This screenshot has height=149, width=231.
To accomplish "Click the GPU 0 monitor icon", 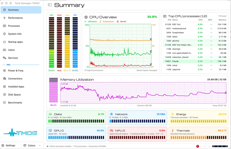I will click(x=50, y=131).
